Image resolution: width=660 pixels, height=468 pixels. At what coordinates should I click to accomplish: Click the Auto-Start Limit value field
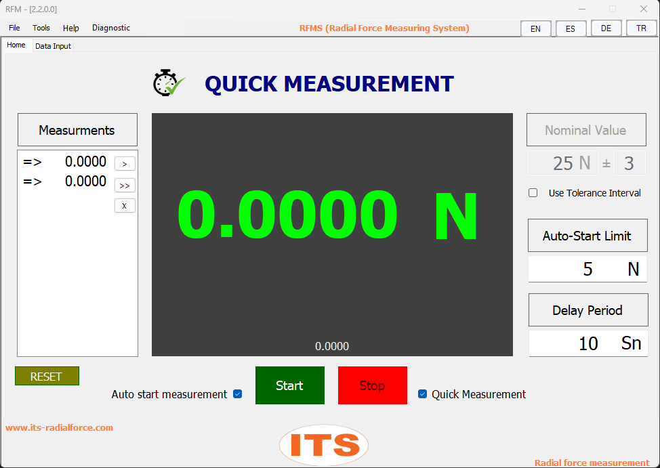click(x=587, y=270)
